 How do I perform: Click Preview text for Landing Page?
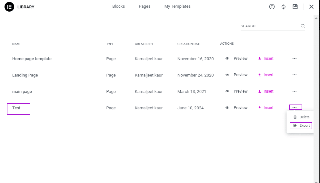pos(240,75)
